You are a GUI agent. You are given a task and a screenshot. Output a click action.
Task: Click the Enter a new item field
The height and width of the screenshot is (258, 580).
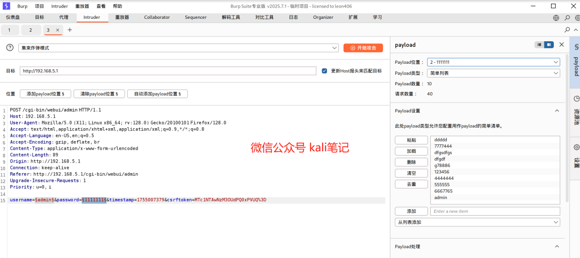[x=495, y=211]
